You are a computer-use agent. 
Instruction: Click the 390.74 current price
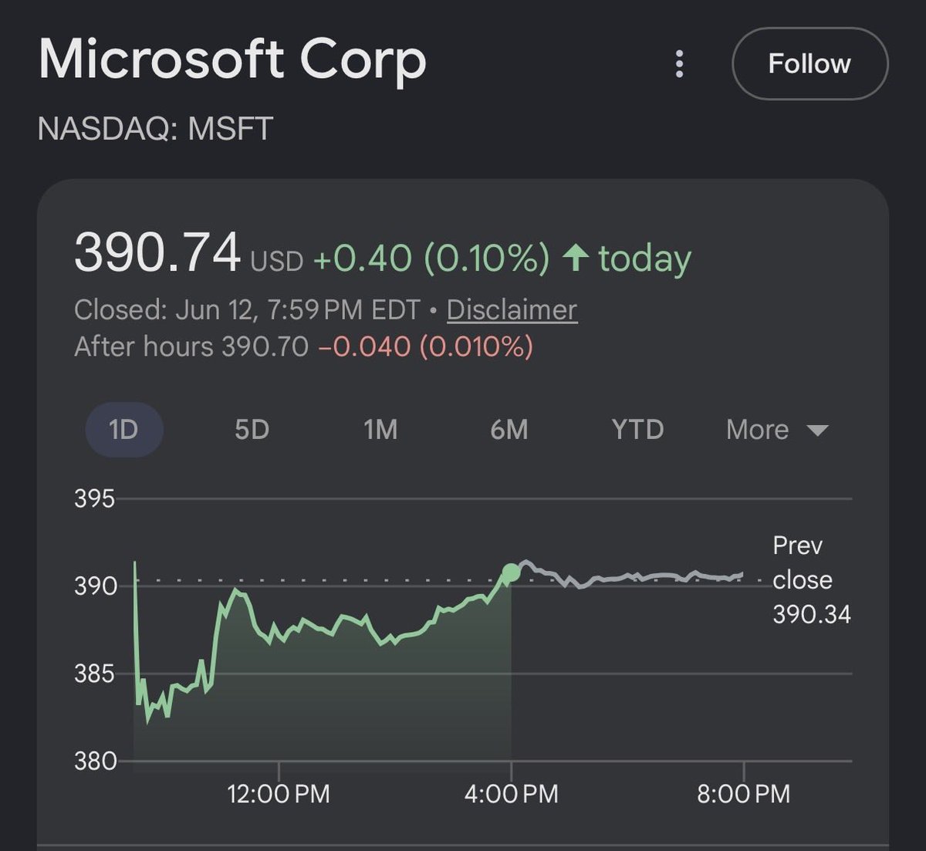pyautogui.click(x=157, y=252)
